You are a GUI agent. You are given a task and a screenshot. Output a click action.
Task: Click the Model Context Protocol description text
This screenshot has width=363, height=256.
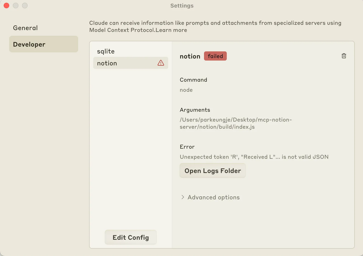tap(215, 23)
